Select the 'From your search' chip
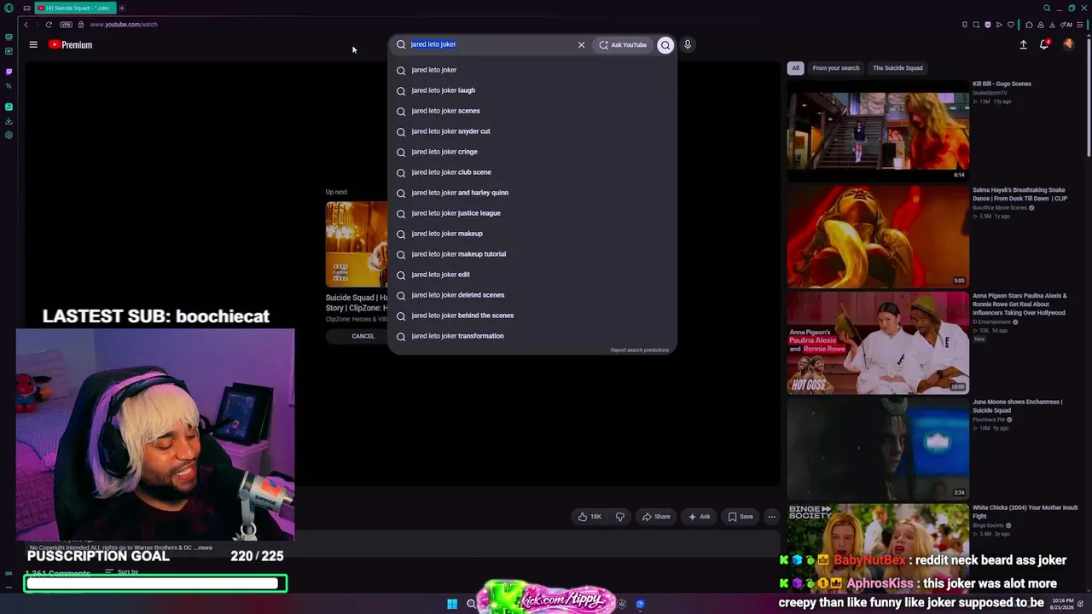 (x=836, y=68)
